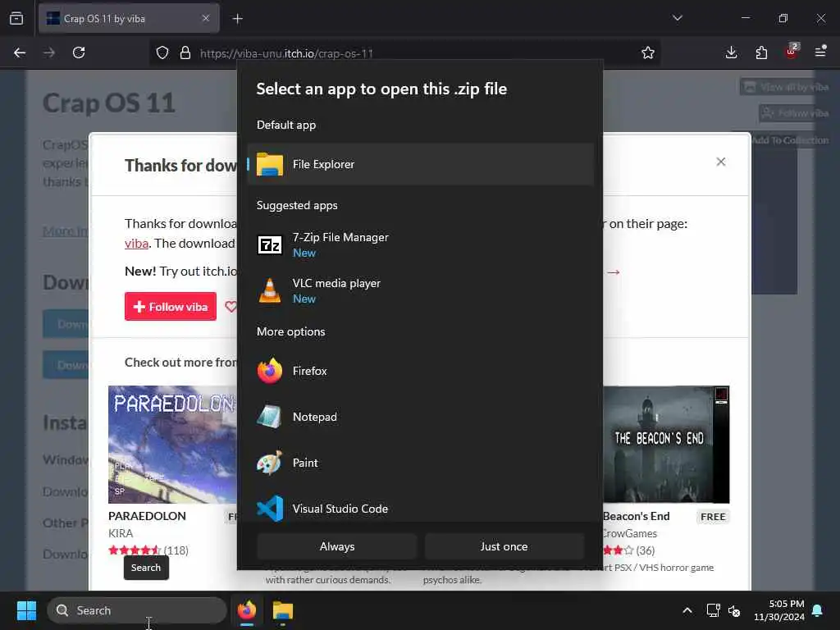Open Windows Start menu
The image size is (840, 630).
tap(26, 610)
